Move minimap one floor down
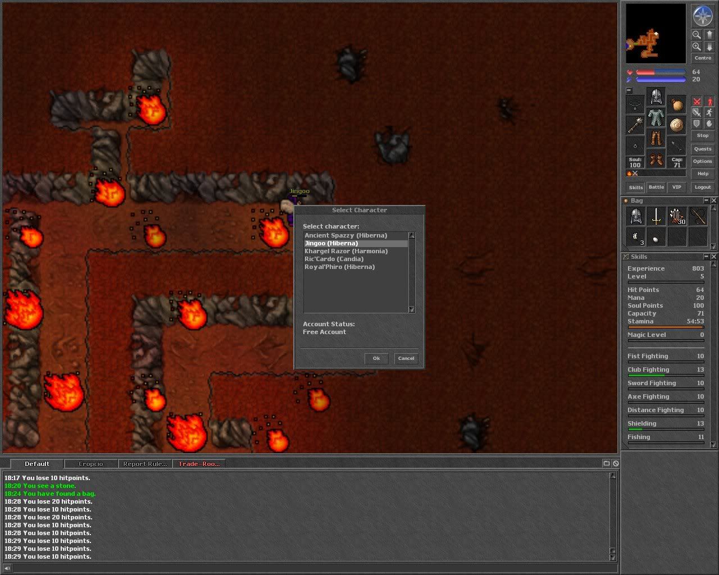This screenshot has width=719, height=575. tap(709, 47)
